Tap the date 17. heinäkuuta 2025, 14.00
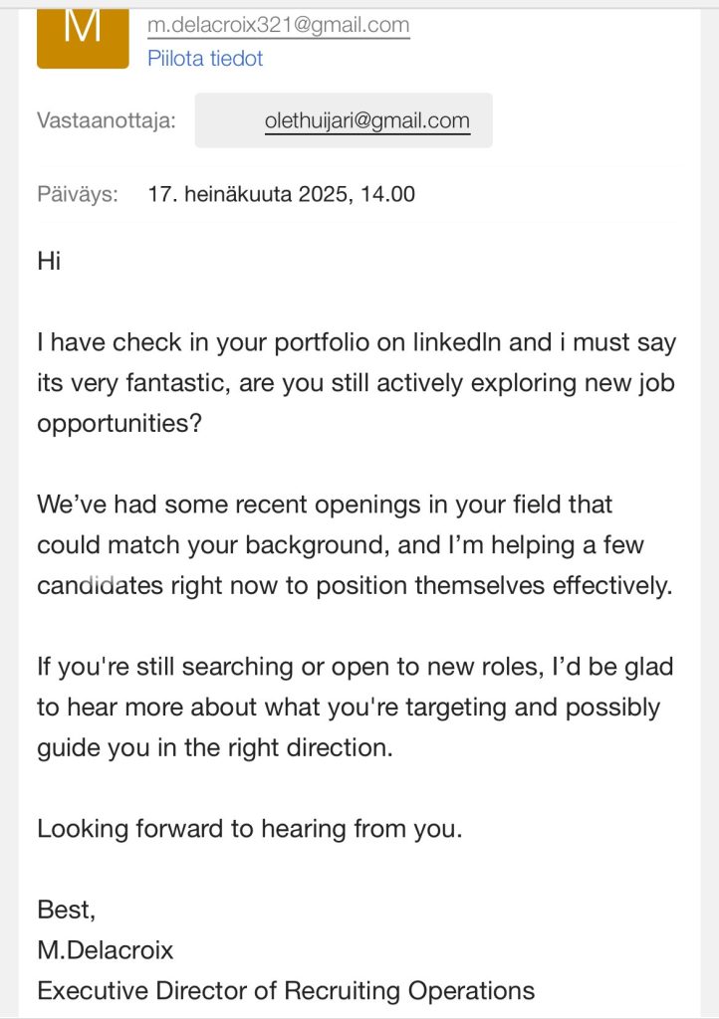This screenshot has width=719, height=1019. (281, 194)
